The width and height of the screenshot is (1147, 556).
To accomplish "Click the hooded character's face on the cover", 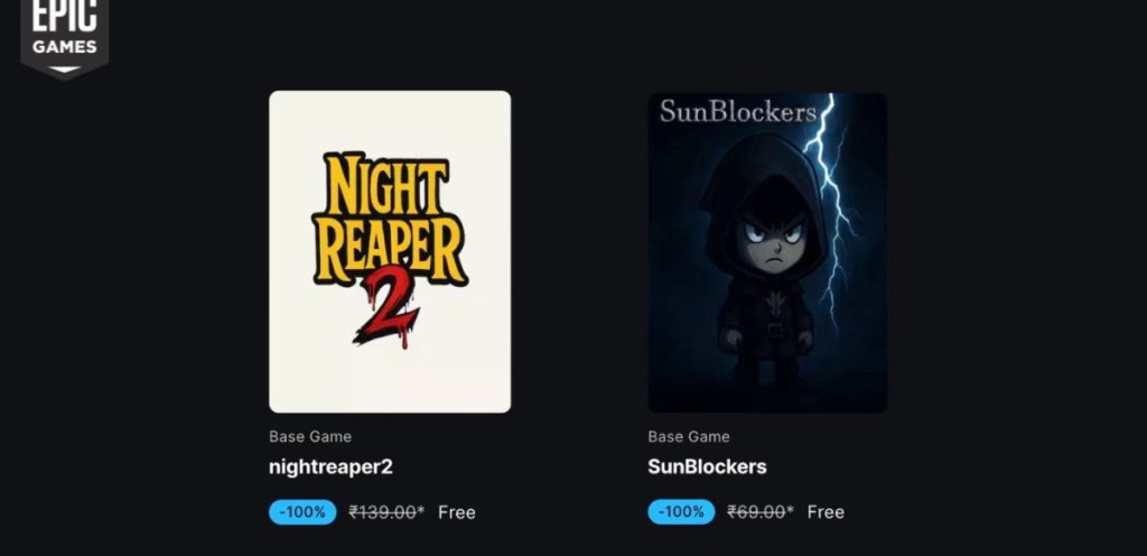I will 773,242.
